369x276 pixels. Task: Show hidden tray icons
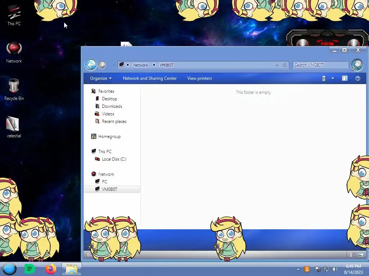pyautogui.click(x=298, y=269)
